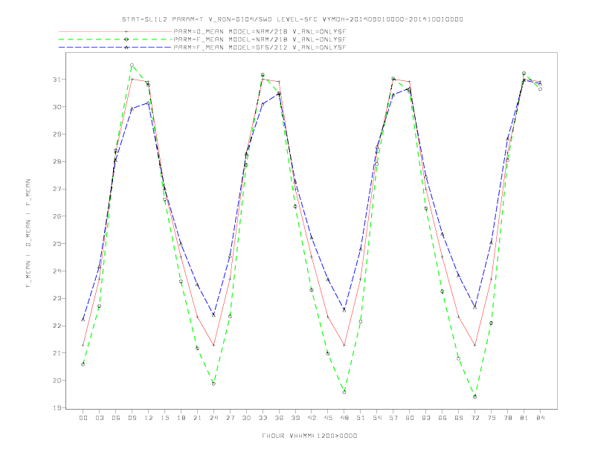Screen dimensions: 589x455
Task: Click the y-axis tick label 29
Action: (x=57, y=134)
